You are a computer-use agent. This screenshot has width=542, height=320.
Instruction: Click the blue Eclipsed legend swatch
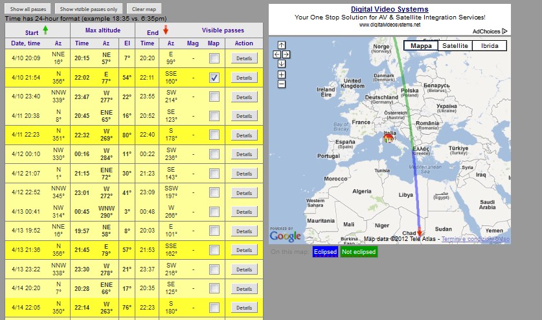(x=325, y=252)
